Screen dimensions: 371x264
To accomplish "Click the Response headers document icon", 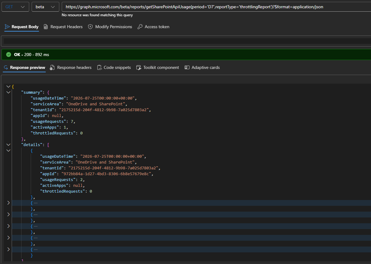I will (x=52, y=68).
